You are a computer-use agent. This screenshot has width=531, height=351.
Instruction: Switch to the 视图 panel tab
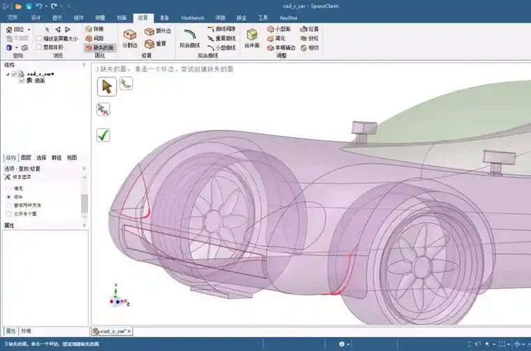[72, 157]
